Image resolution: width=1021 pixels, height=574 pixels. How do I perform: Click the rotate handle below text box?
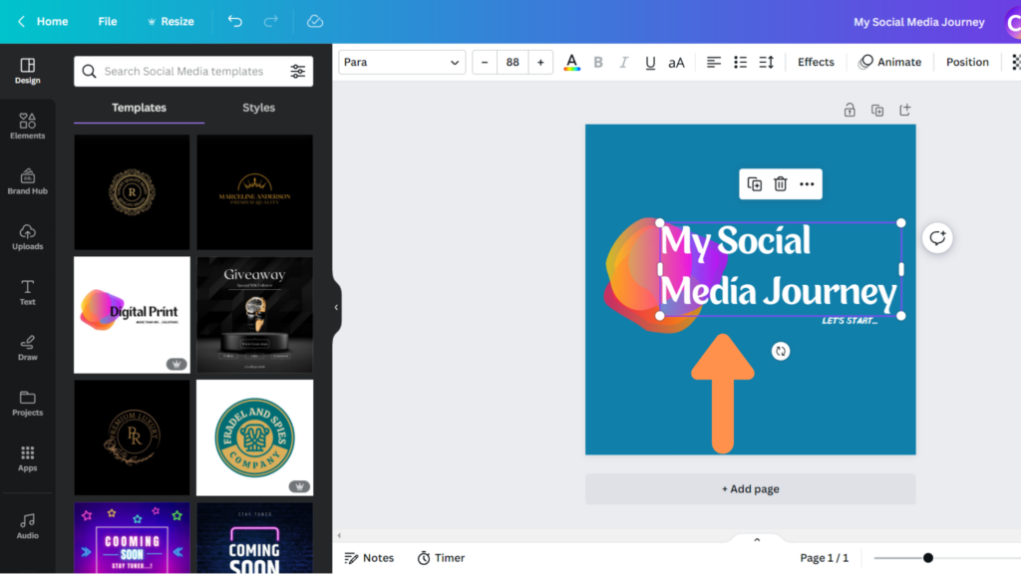780,352
